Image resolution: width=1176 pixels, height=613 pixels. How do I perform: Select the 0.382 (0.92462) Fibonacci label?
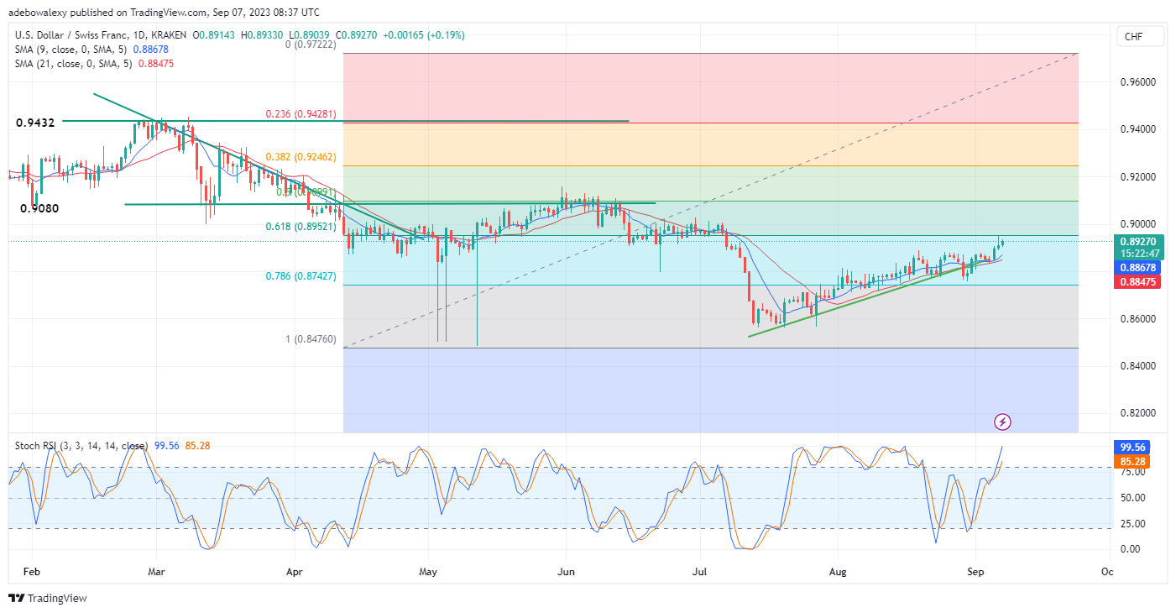tap(301, 157)
